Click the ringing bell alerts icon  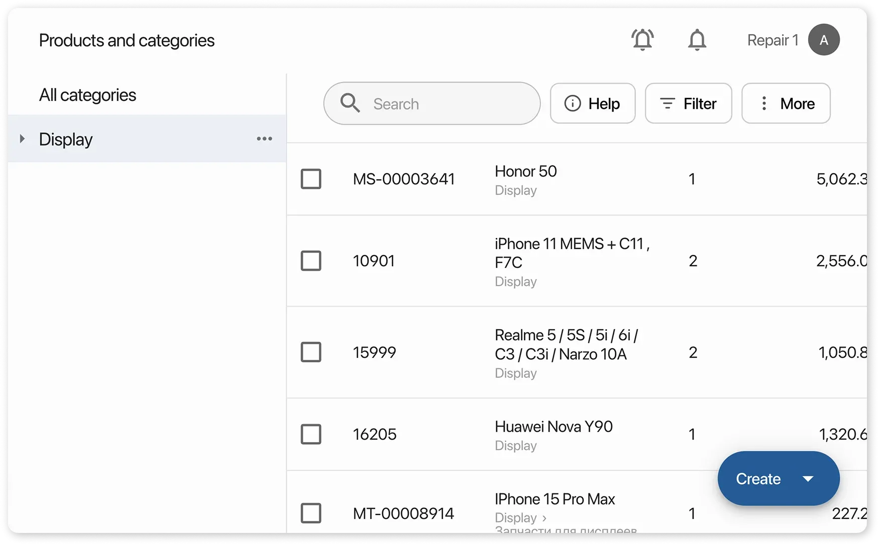coord(642,40)
